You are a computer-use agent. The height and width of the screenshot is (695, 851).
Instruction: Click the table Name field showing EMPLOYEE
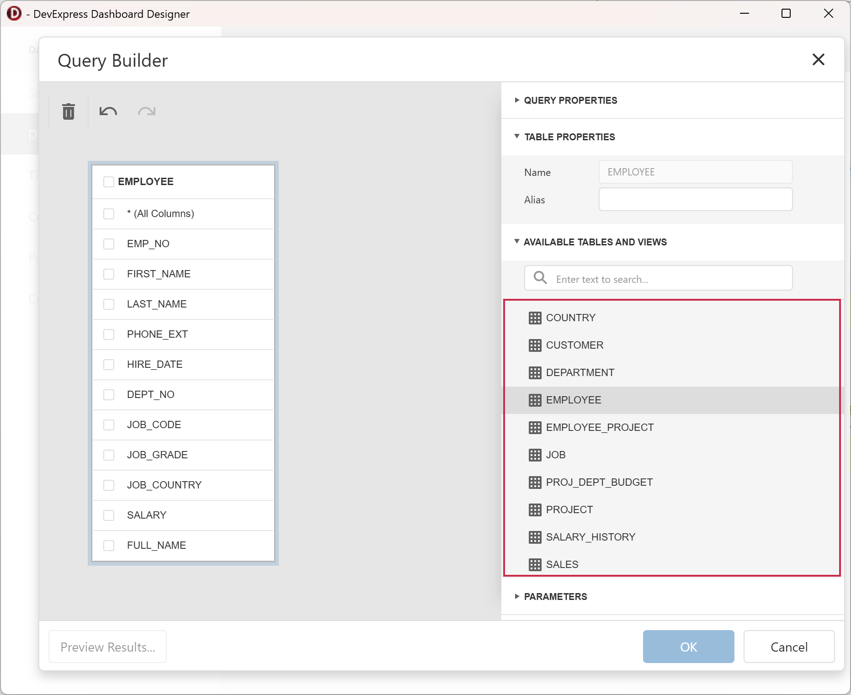click(x=696, y=172)
